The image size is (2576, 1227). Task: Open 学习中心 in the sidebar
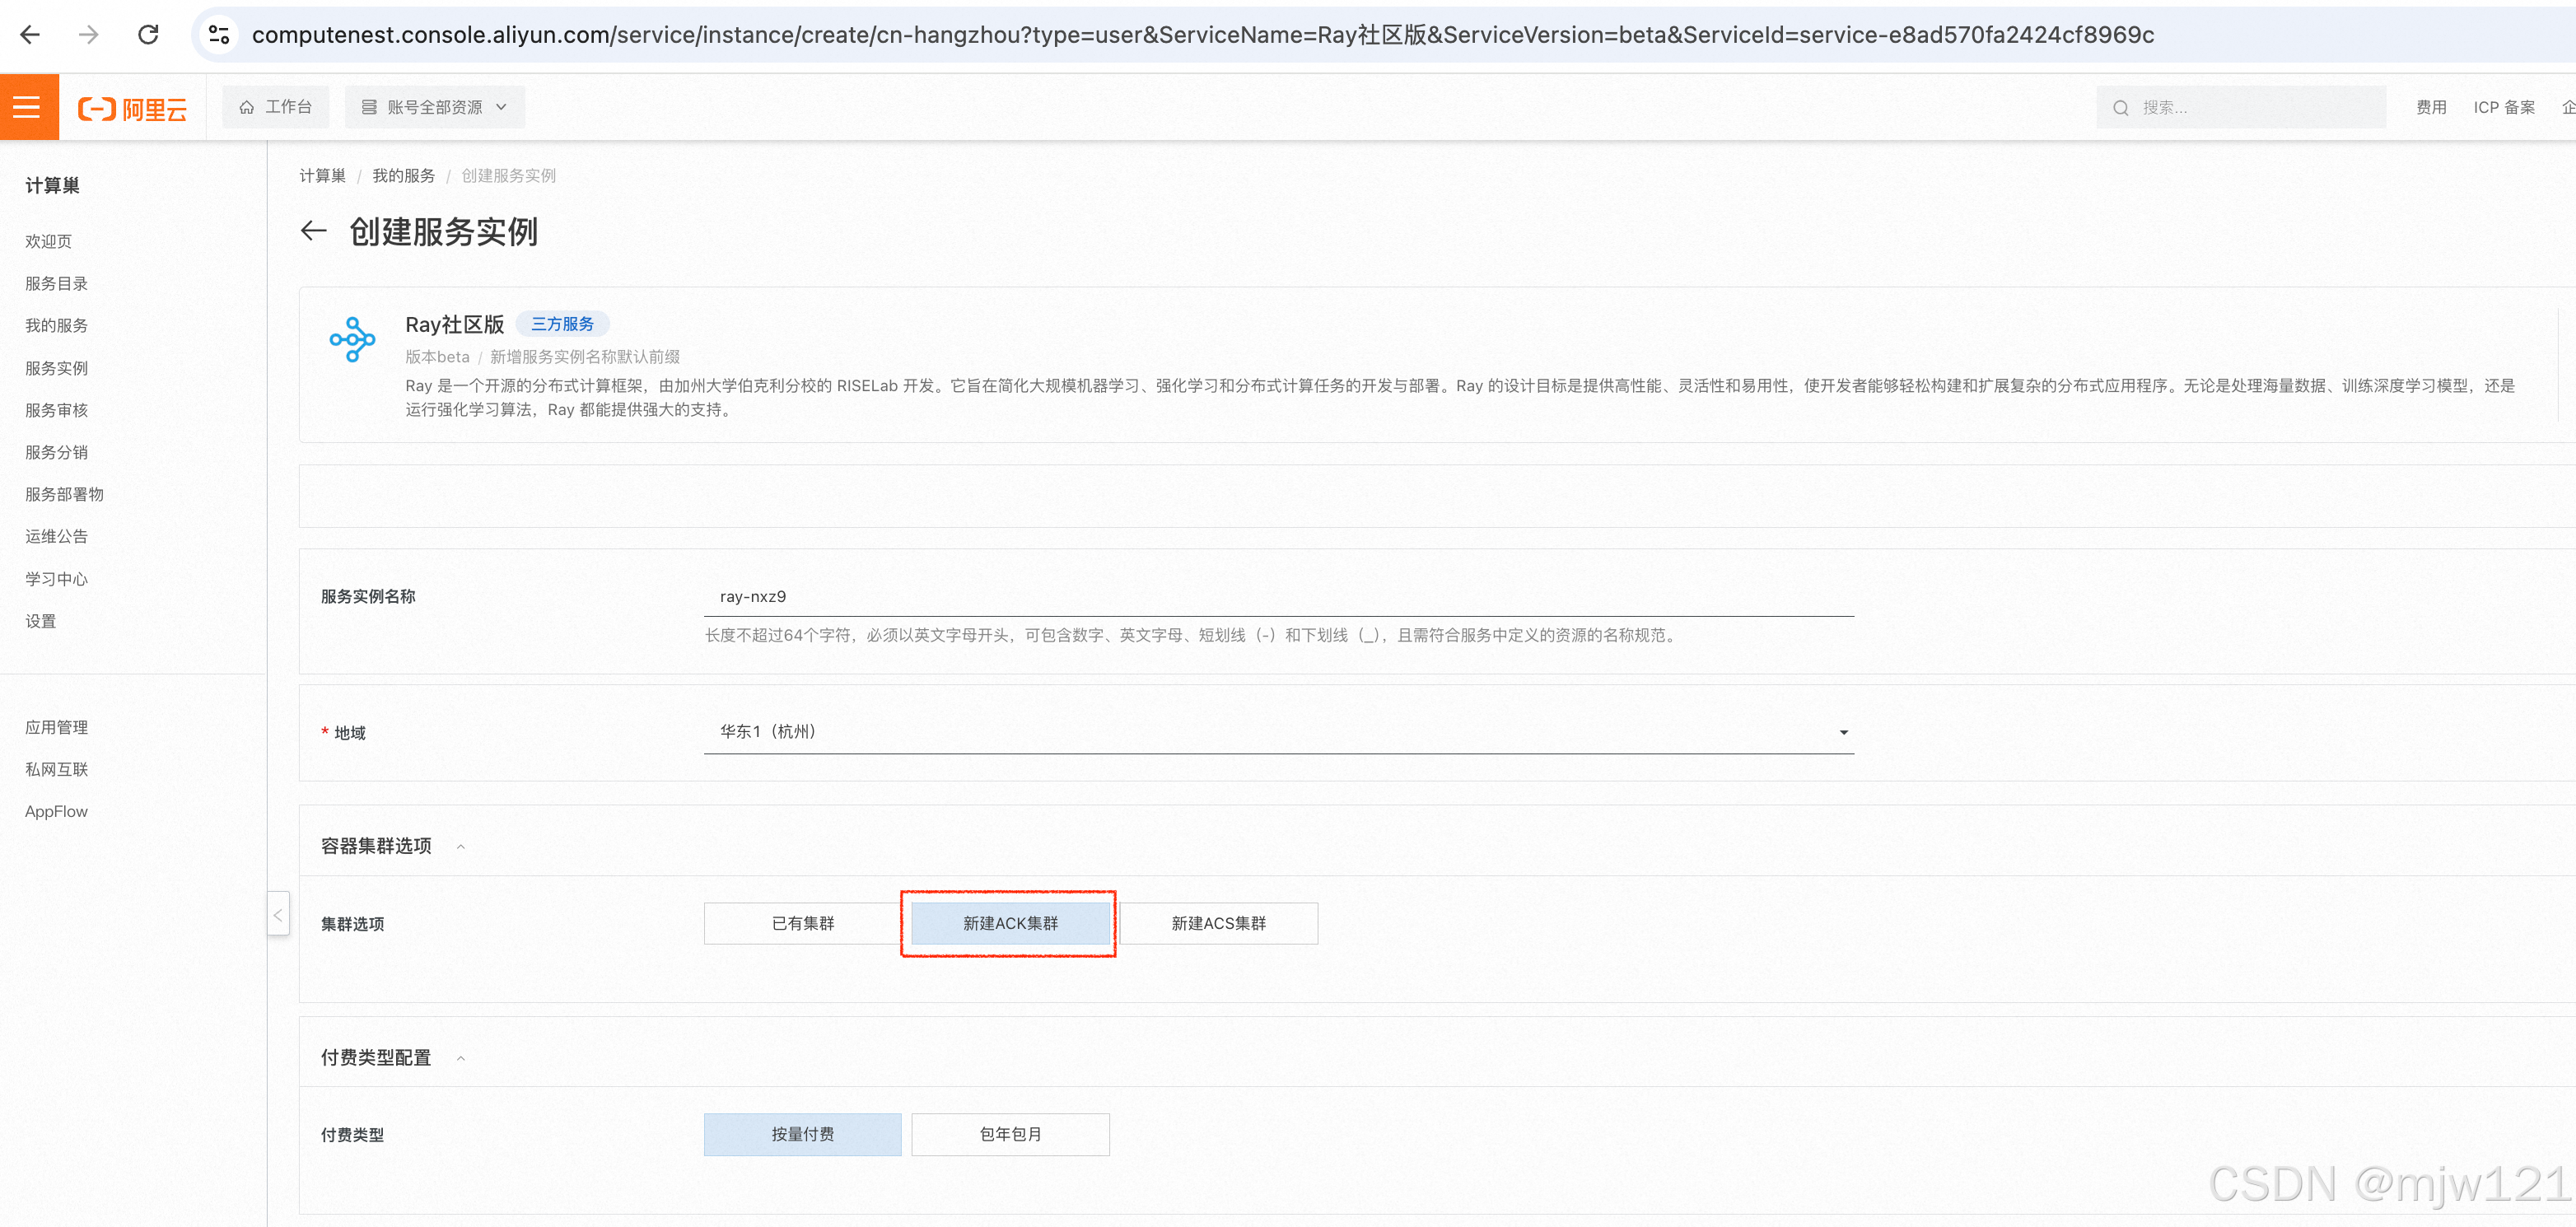tap(56, 579)
